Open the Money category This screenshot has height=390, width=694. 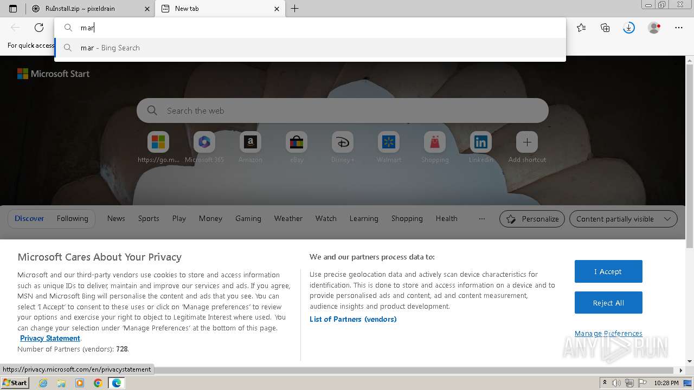click(x=210, y=218)
